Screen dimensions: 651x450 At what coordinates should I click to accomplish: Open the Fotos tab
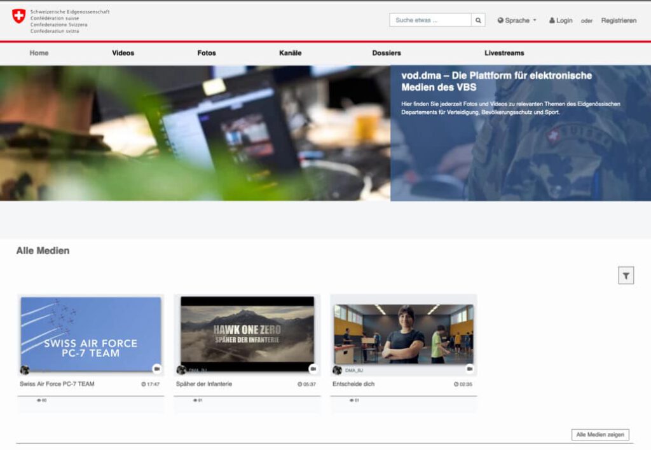pyautogui.click(x=207, y=53)
